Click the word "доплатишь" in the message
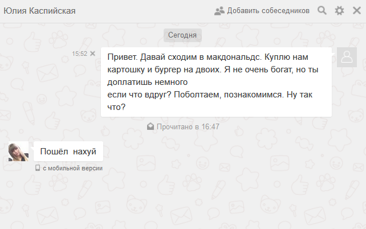This screenshot has width=366, height=229. tap(129, 83)
